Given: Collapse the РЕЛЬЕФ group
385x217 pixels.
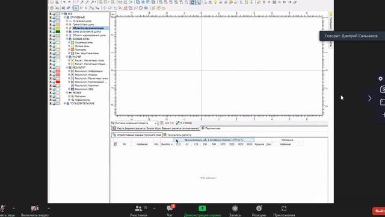Looking at the screenshot, I should (67, 93).
